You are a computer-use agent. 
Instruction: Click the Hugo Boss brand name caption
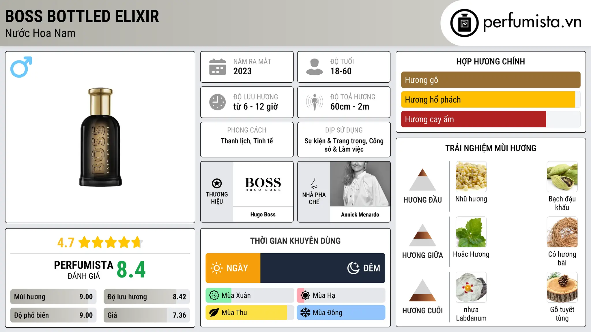click(263, 214)
